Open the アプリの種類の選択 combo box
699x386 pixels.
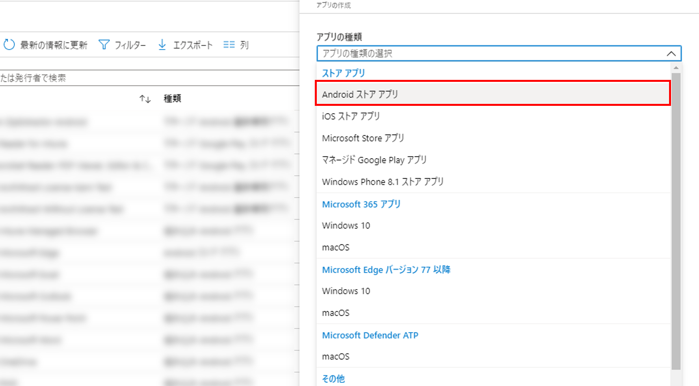click(x=489, y=54)
